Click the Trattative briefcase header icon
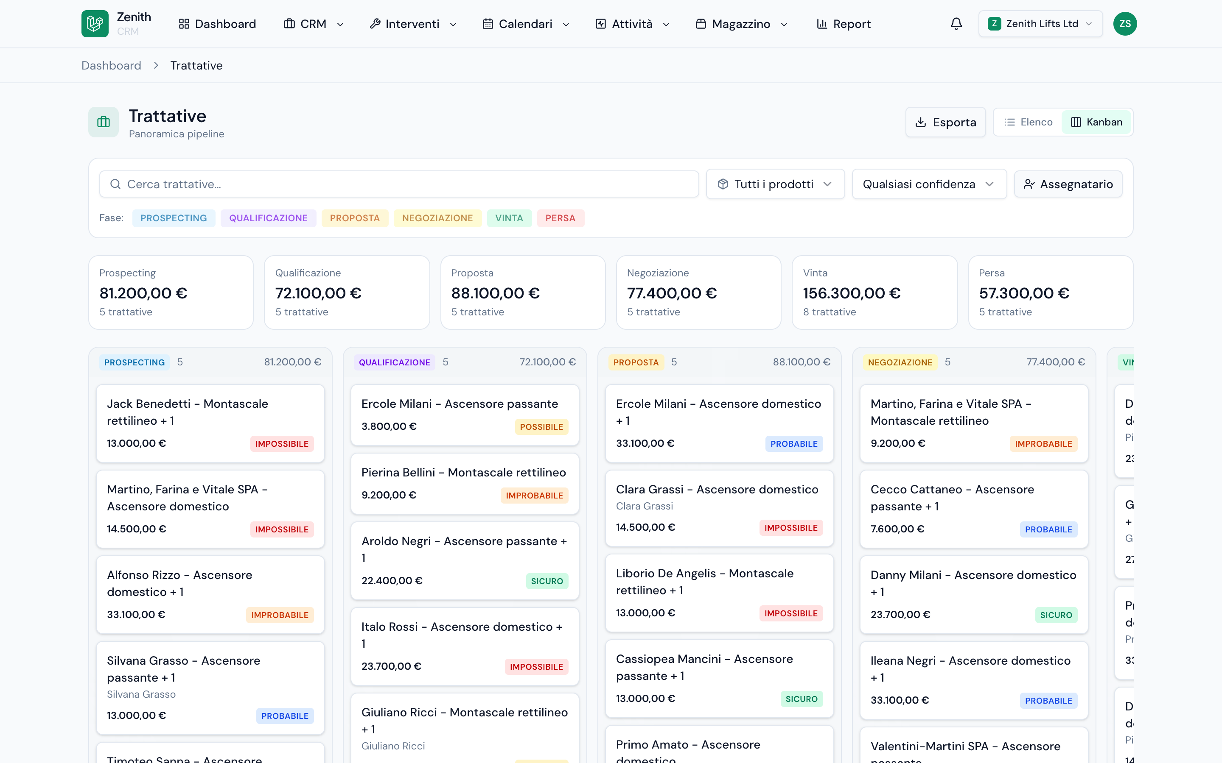The image size is (1222, 763). pyautogui.click(x=104, y=122)
